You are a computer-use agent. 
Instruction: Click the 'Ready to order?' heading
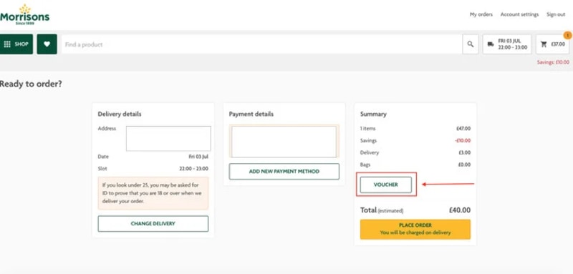click(x=31, y=84)
